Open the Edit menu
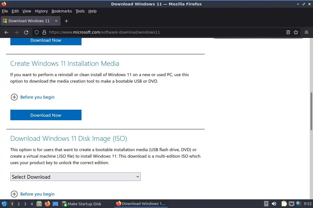The width and height of the screenshot is (313, 208). (15, 11)
